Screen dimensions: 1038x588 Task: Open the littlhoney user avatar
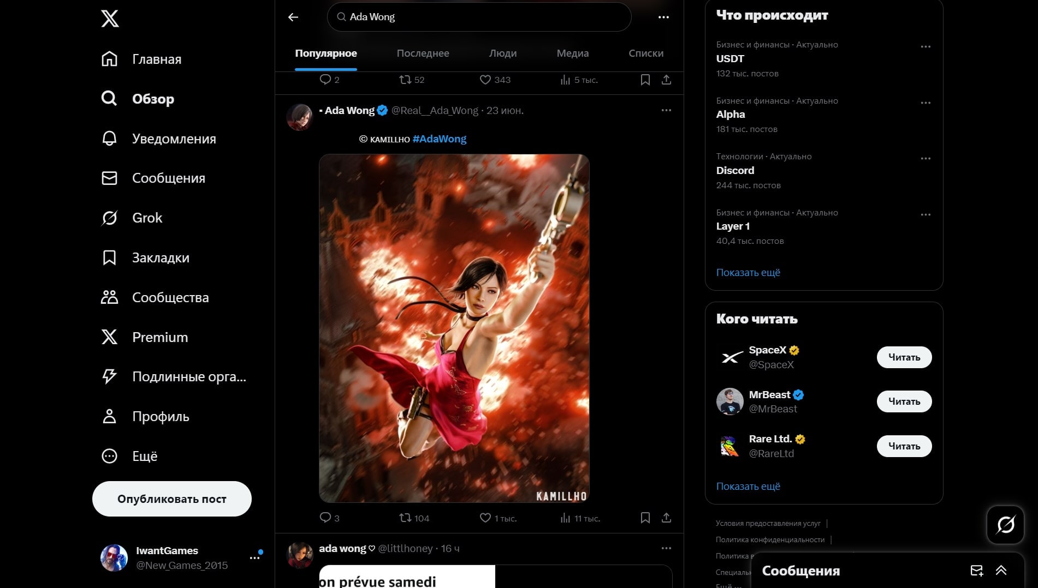299,555
